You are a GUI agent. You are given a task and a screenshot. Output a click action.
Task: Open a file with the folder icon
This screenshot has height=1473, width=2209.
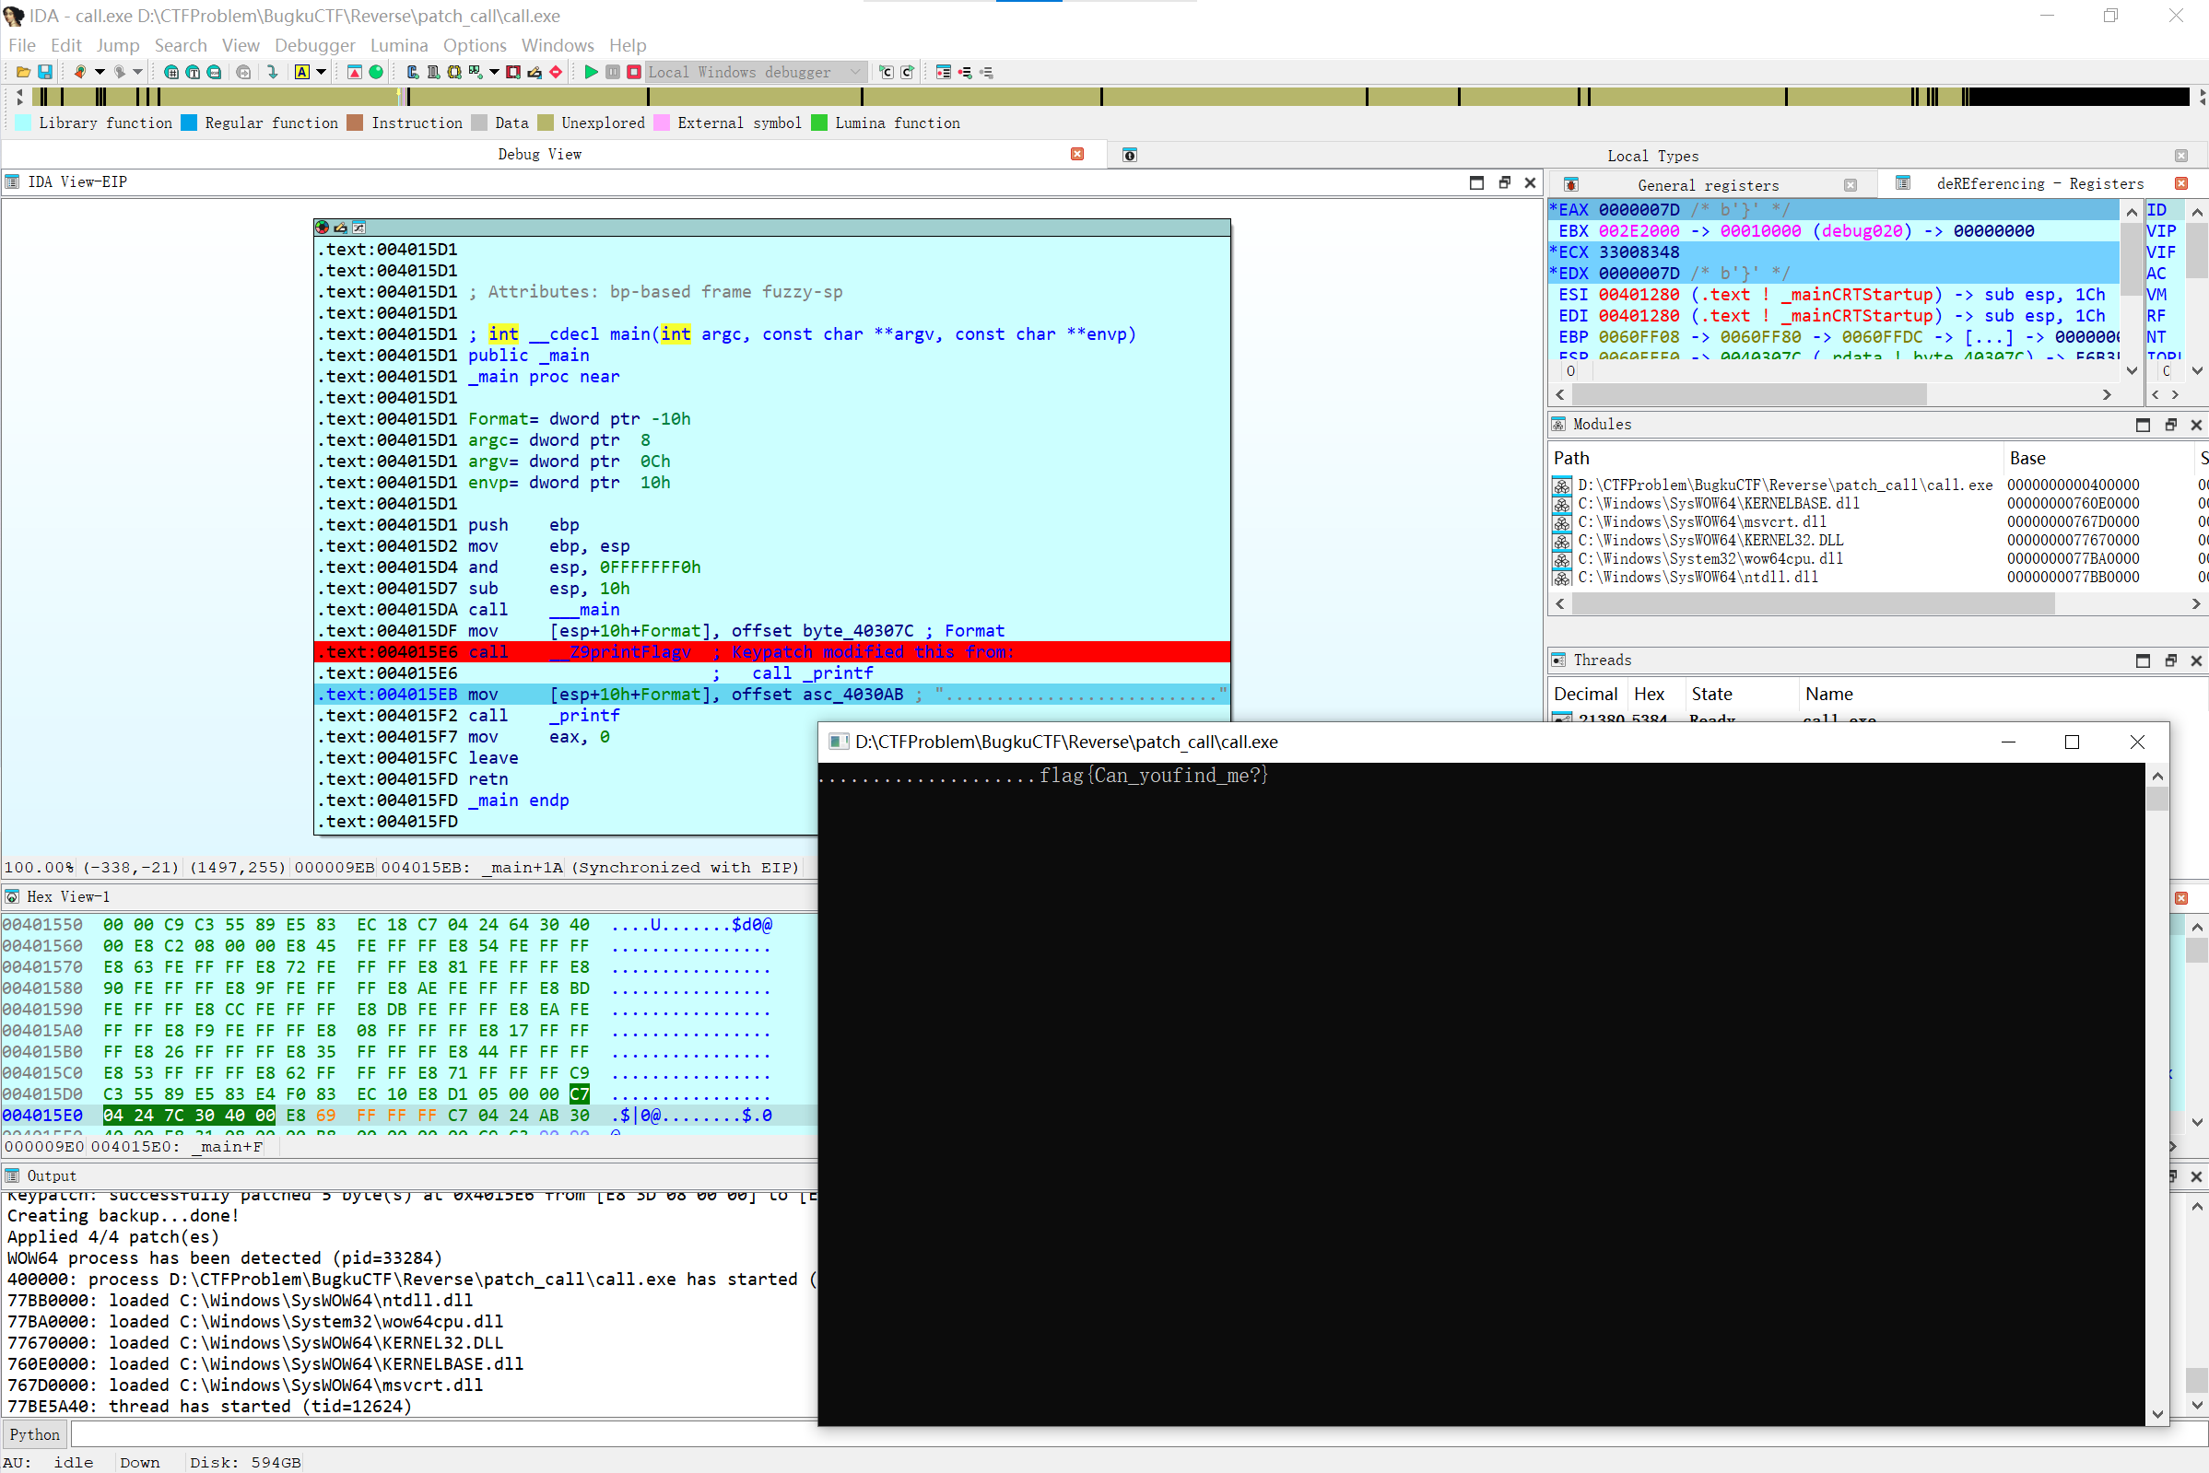click(23, 72)
